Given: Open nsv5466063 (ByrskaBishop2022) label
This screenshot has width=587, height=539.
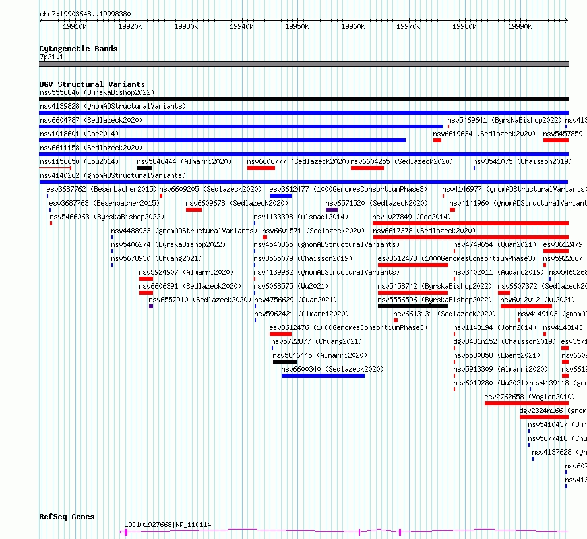Looking at the screenshot, I should click(107, 217).
